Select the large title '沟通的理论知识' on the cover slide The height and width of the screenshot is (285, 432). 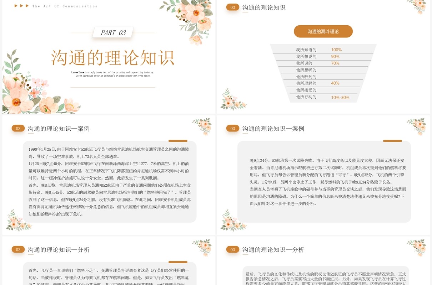coord(113,58)
